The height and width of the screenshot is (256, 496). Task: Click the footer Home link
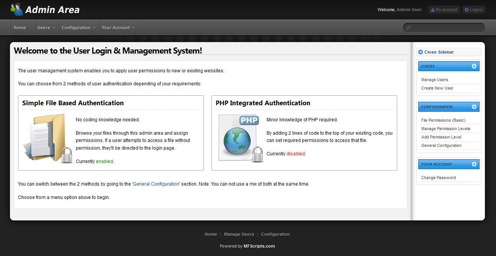coord(211,234)
